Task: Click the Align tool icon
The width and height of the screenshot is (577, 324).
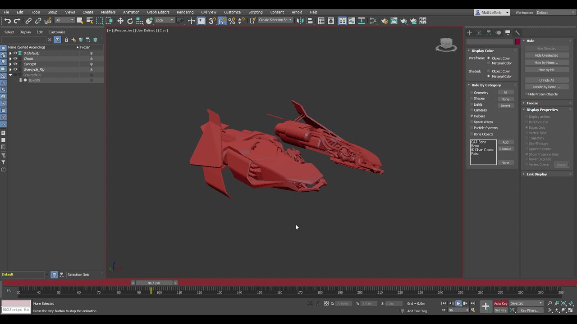Action: (x=310, y=21)
